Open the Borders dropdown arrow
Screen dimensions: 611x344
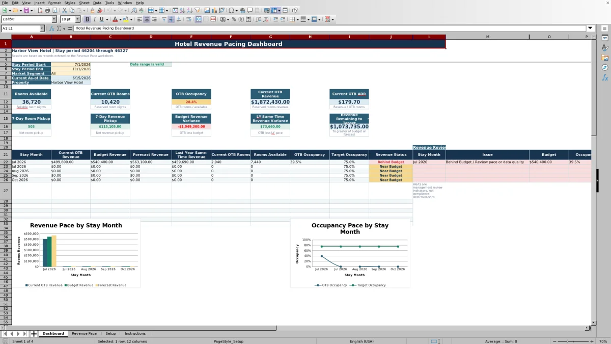pos(297,19)
